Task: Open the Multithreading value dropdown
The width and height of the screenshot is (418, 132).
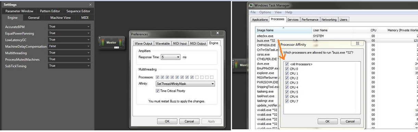Action: tap(69, 53)
